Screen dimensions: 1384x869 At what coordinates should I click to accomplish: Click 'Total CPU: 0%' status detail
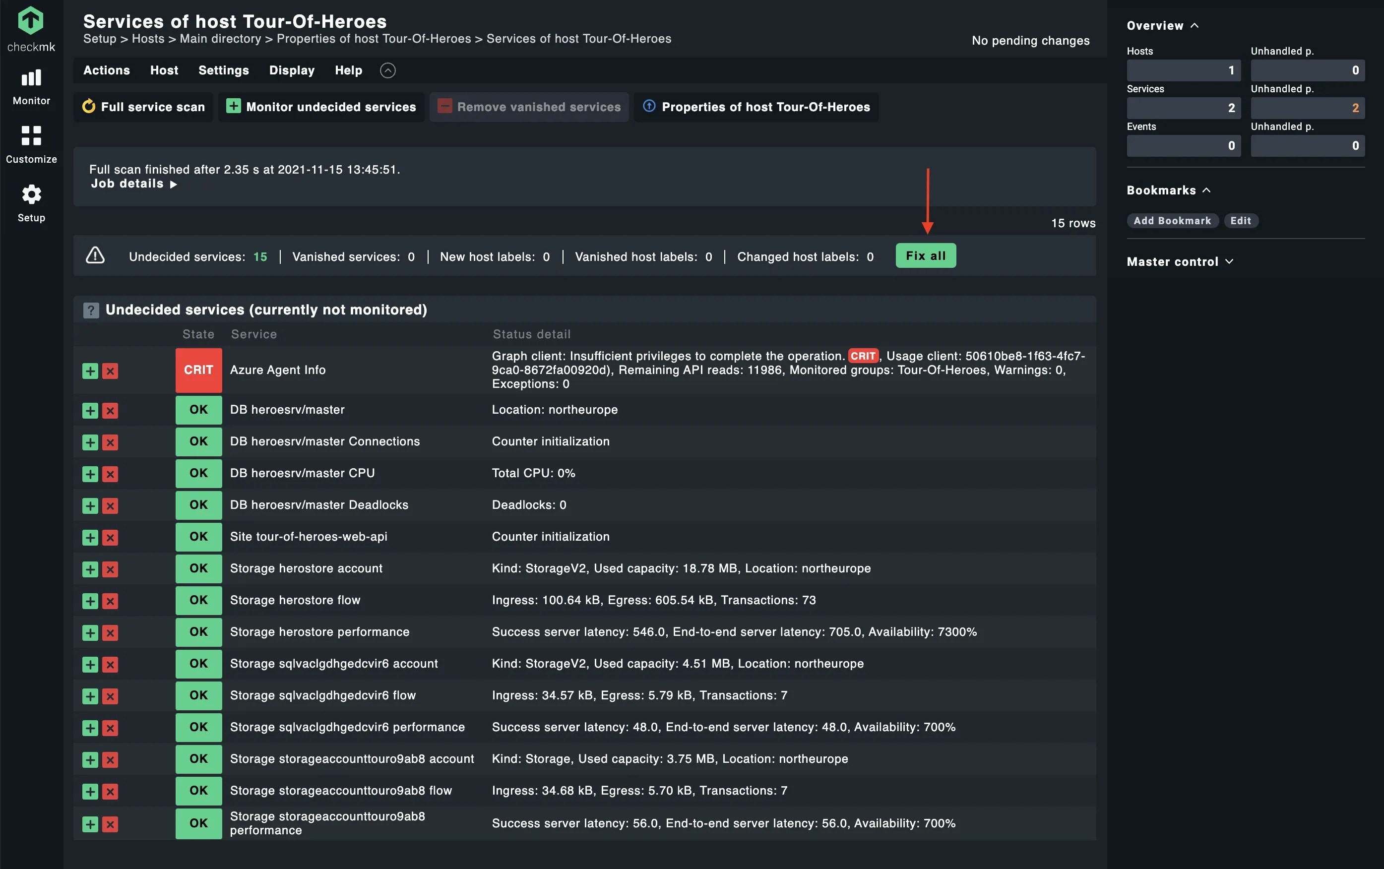[x=533, y=473]
